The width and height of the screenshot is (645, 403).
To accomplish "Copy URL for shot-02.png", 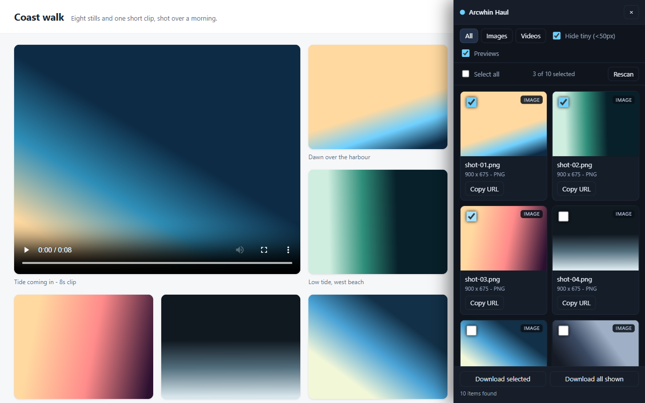I will point(576,189).
